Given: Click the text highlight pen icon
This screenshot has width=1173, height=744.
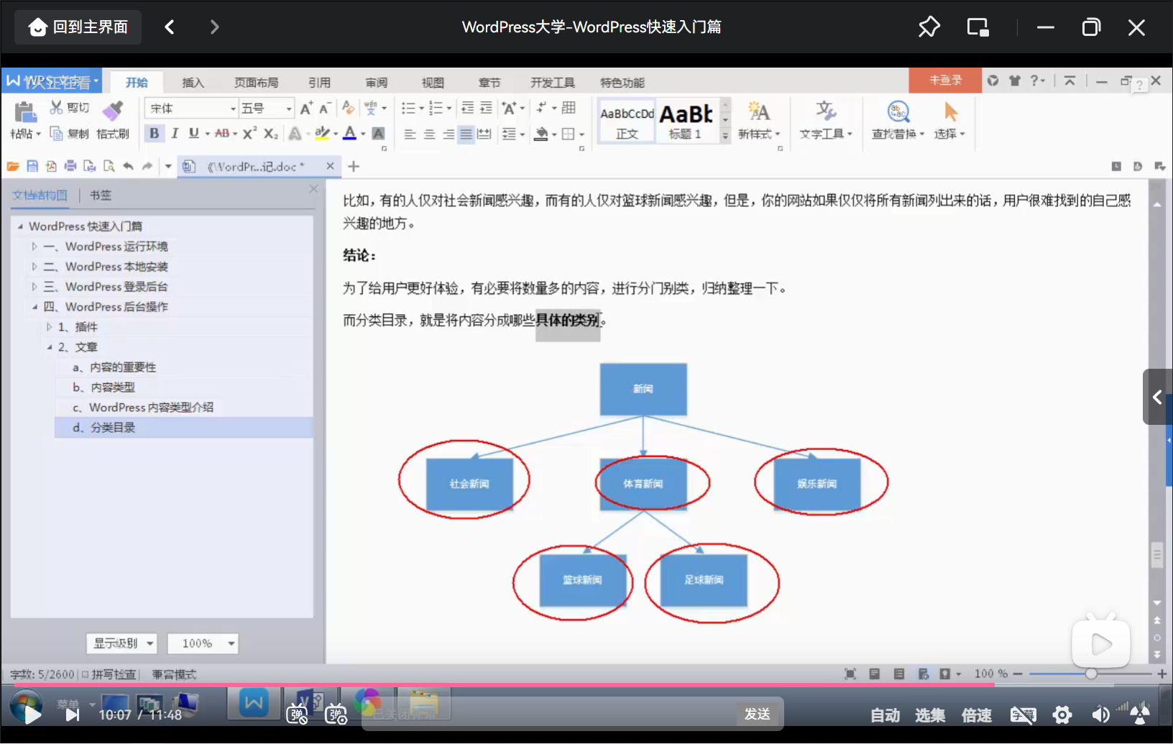Looking at the screenshot, I should pos(322,133).
